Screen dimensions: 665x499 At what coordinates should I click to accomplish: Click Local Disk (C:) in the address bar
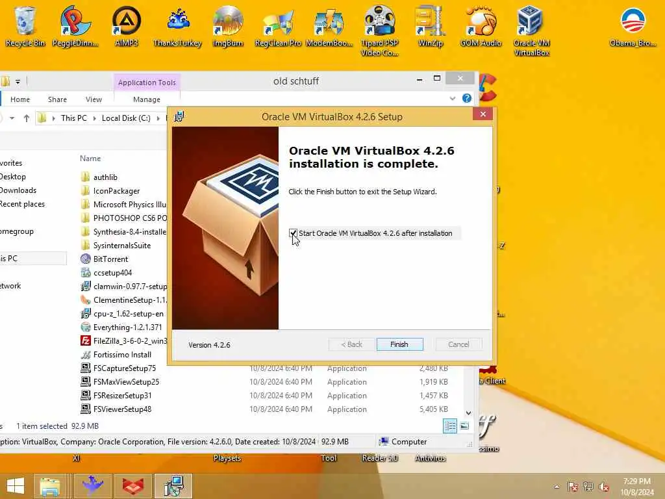tap(126, 118)
